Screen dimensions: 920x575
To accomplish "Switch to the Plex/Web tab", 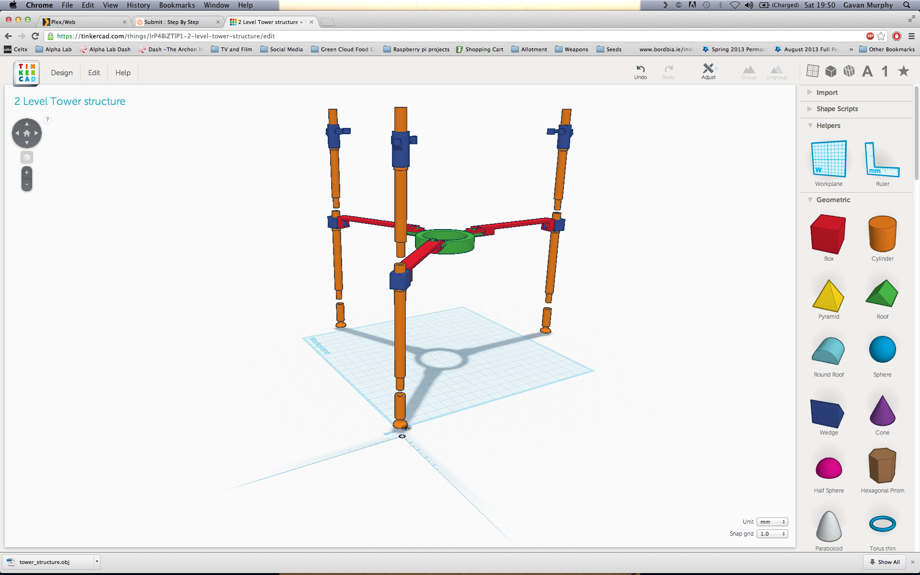I will pyautogui.click(x=84, y=22).
